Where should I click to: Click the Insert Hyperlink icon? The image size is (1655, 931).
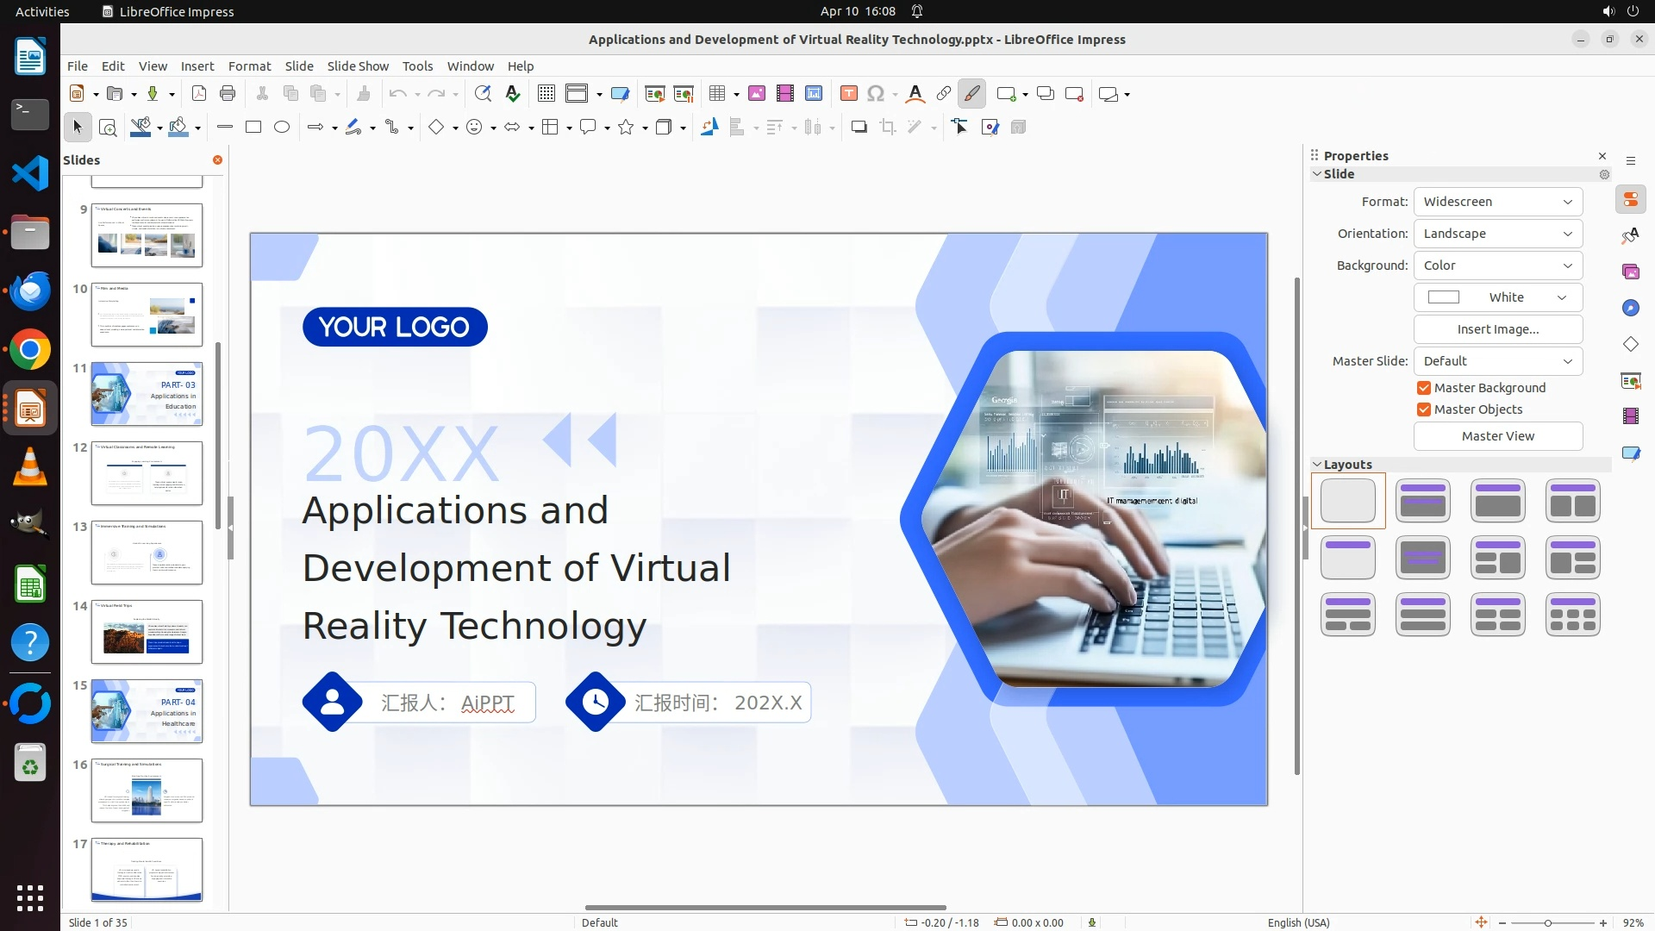click(x=943, y=94)
